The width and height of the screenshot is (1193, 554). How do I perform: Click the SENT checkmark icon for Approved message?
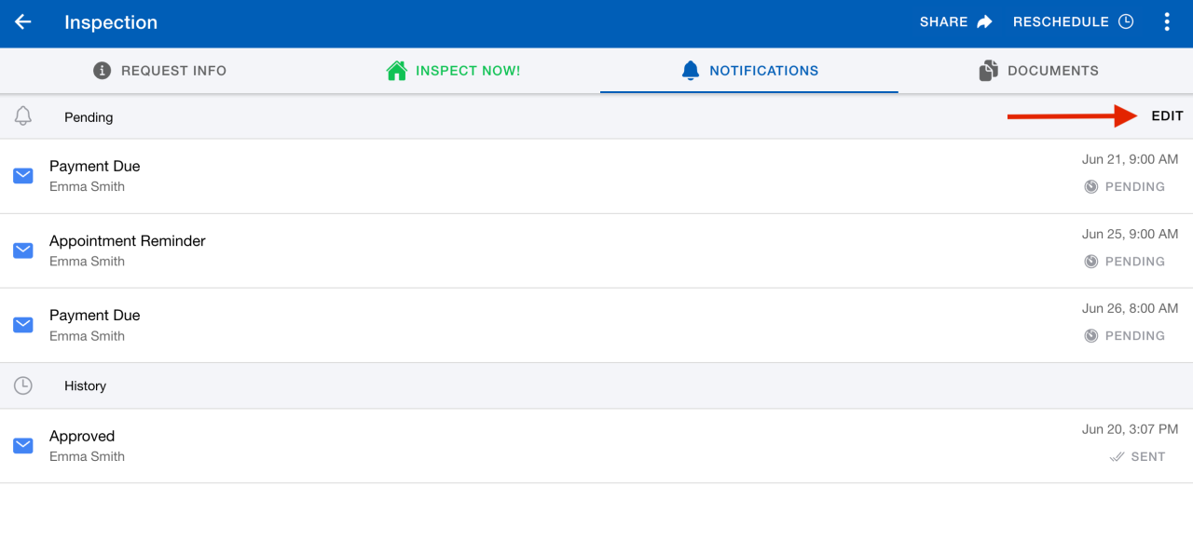[x=1117, y=456]
